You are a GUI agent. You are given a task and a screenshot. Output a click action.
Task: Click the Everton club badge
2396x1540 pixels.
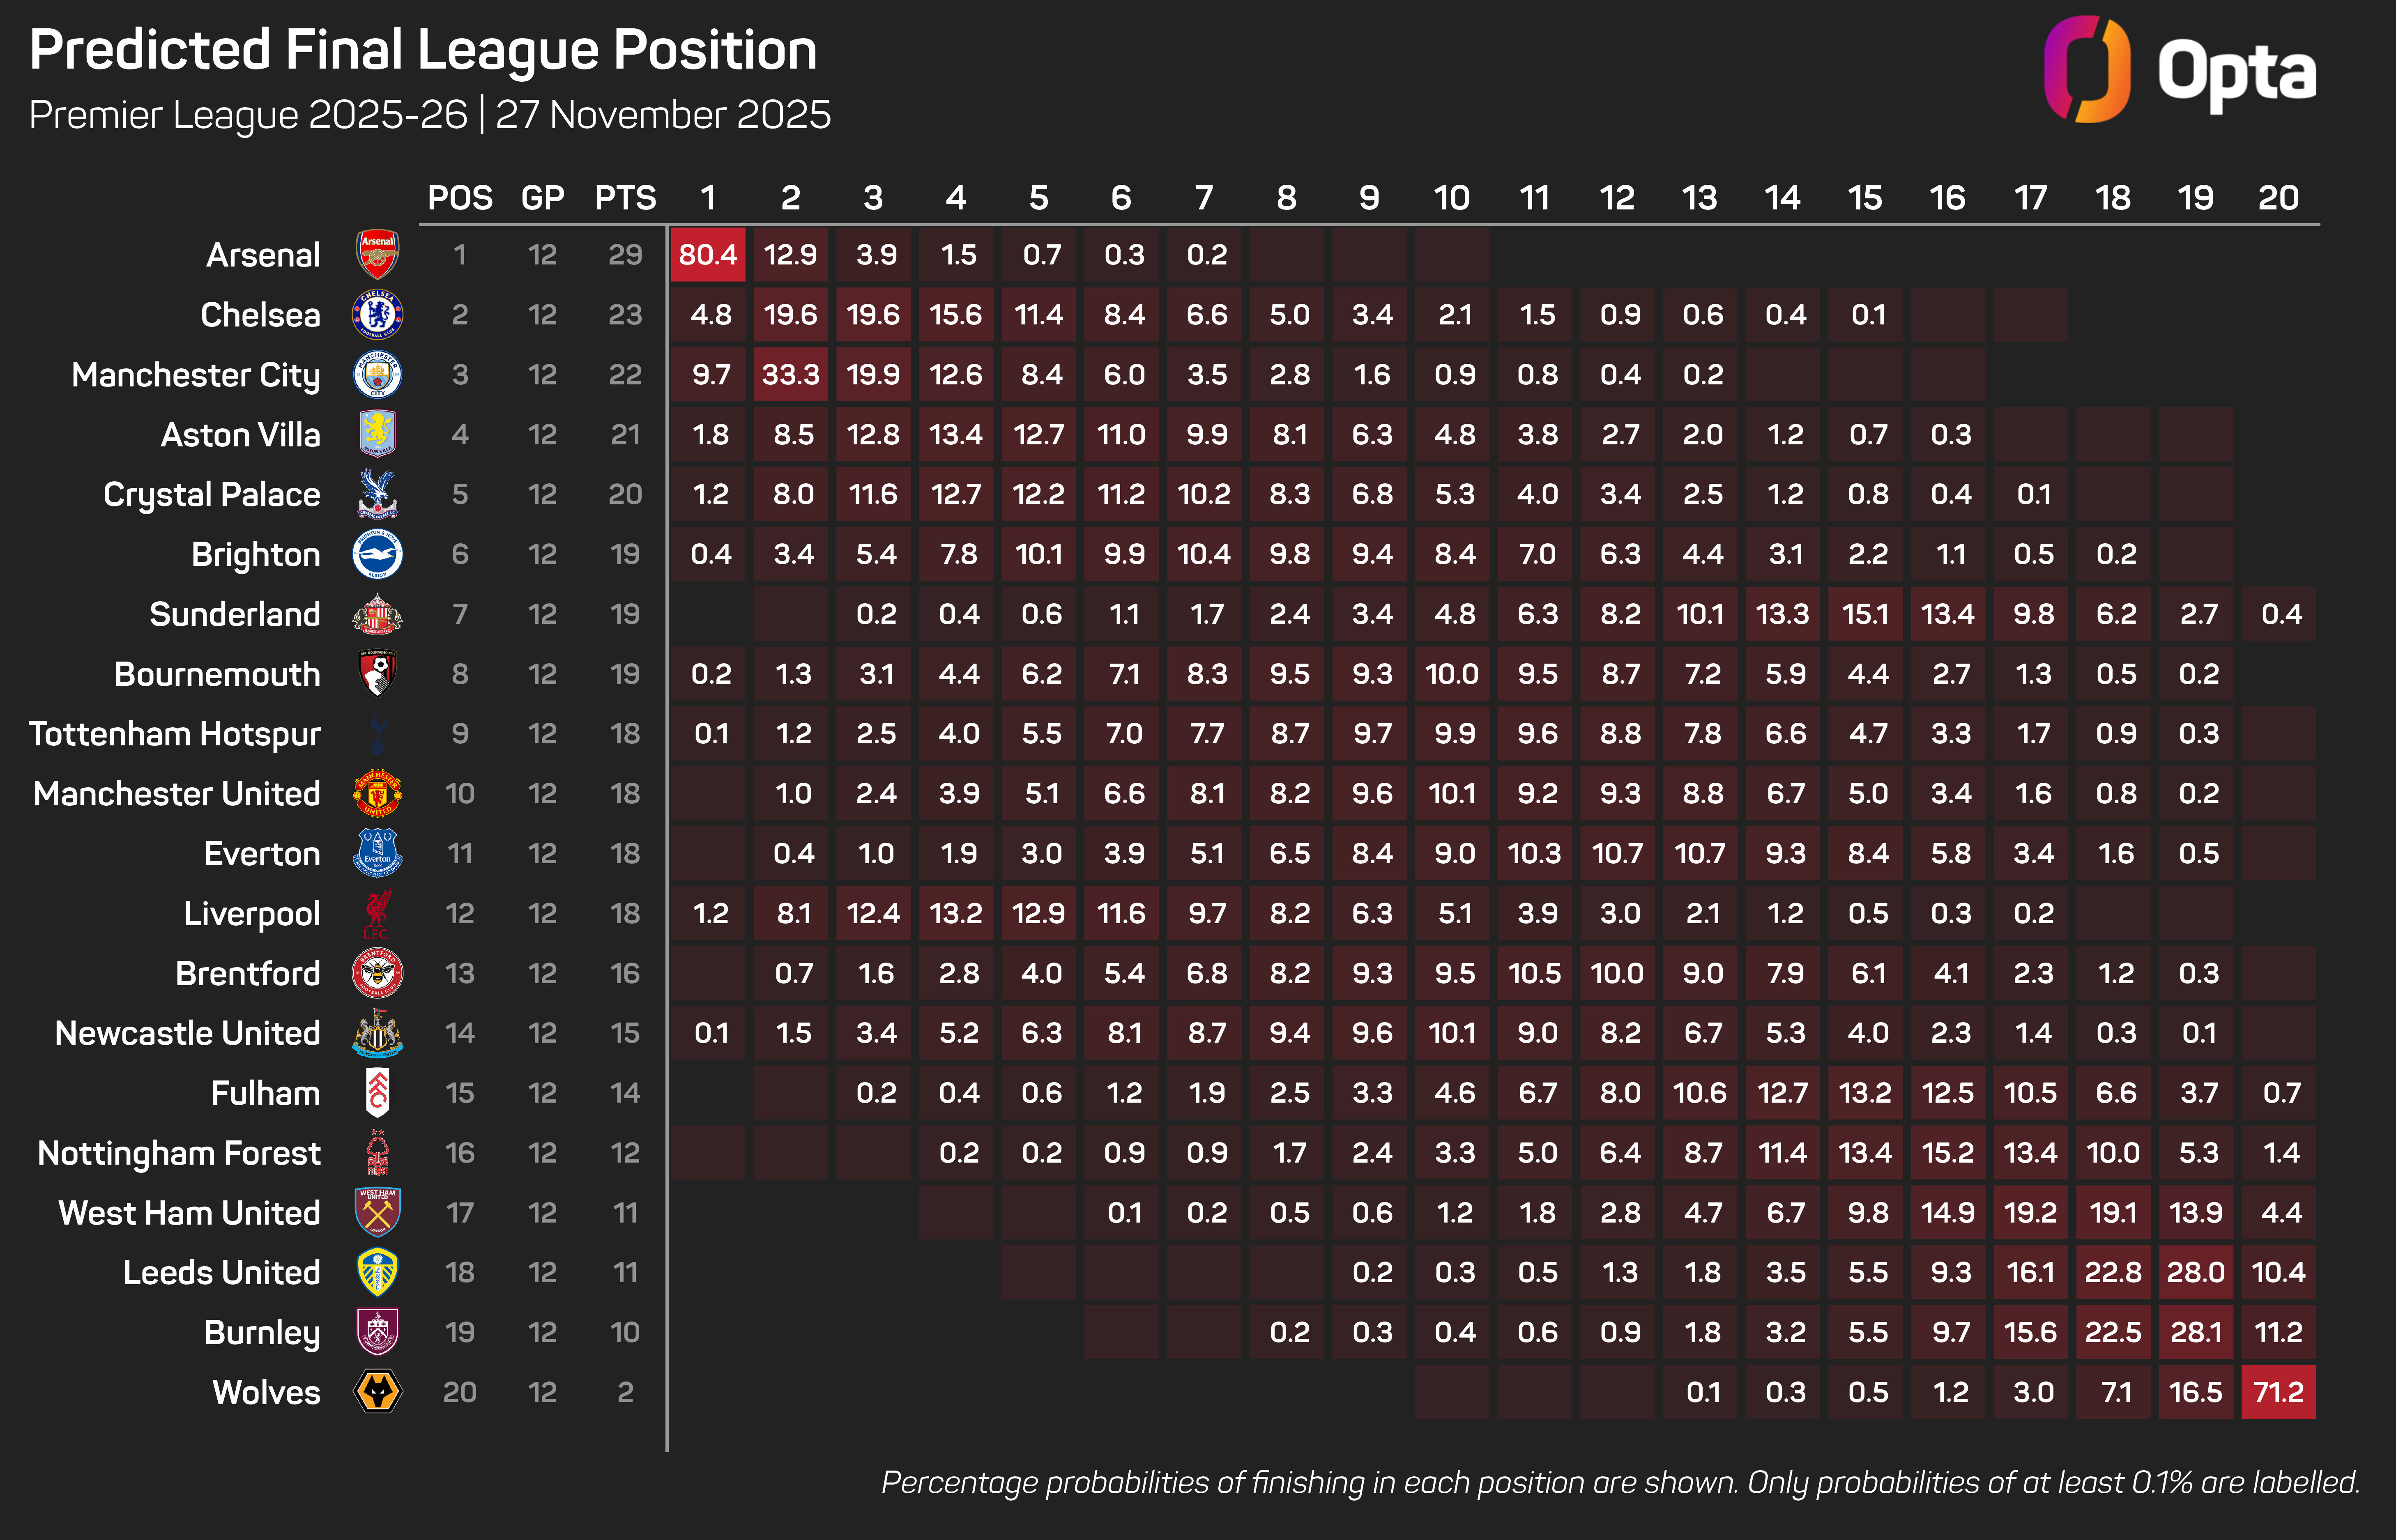[378, 853]
